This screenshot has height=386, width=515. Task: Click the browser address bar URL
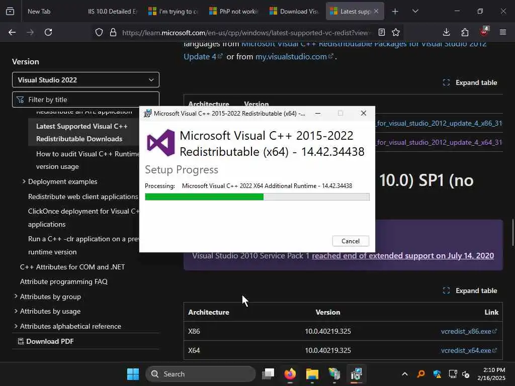(x=246, y=33)
